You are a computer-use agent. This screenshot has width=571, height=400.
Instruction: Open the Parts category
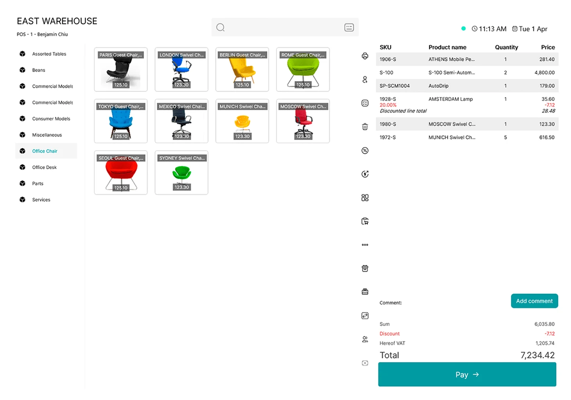46,183
